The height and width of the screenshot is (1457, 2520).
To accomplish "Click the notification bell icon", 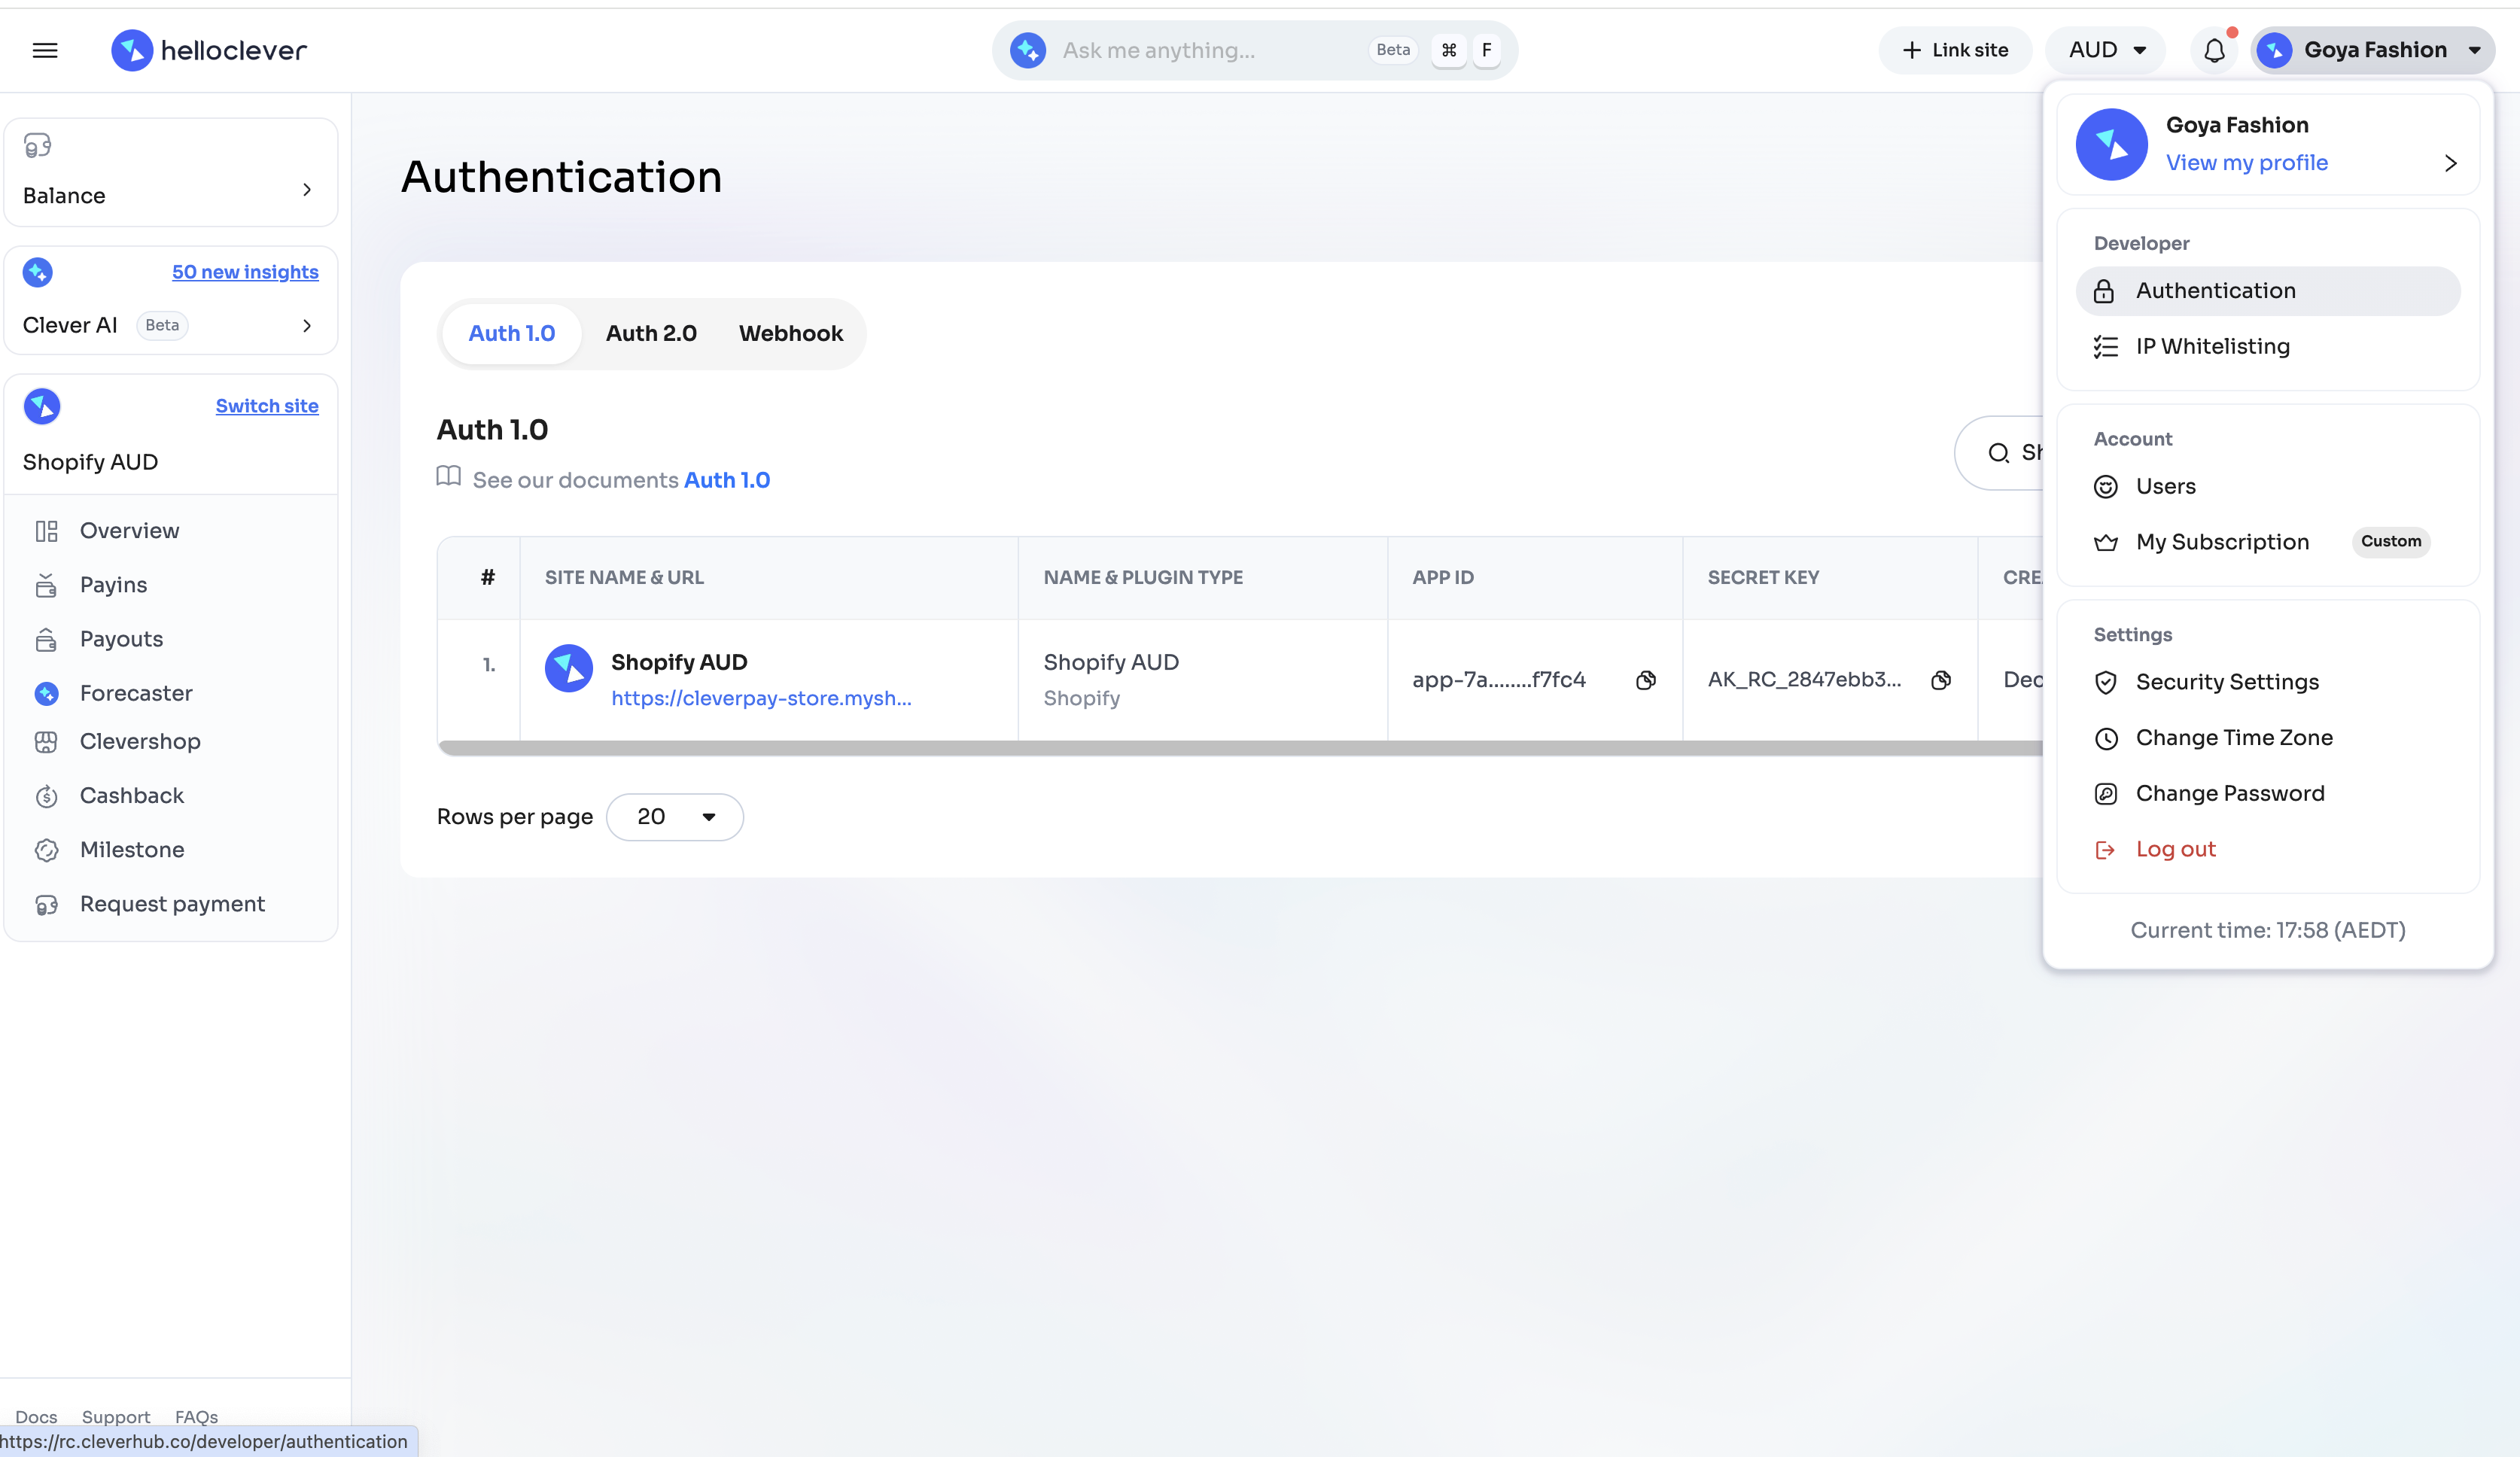I will click(x=2214, y=50).
